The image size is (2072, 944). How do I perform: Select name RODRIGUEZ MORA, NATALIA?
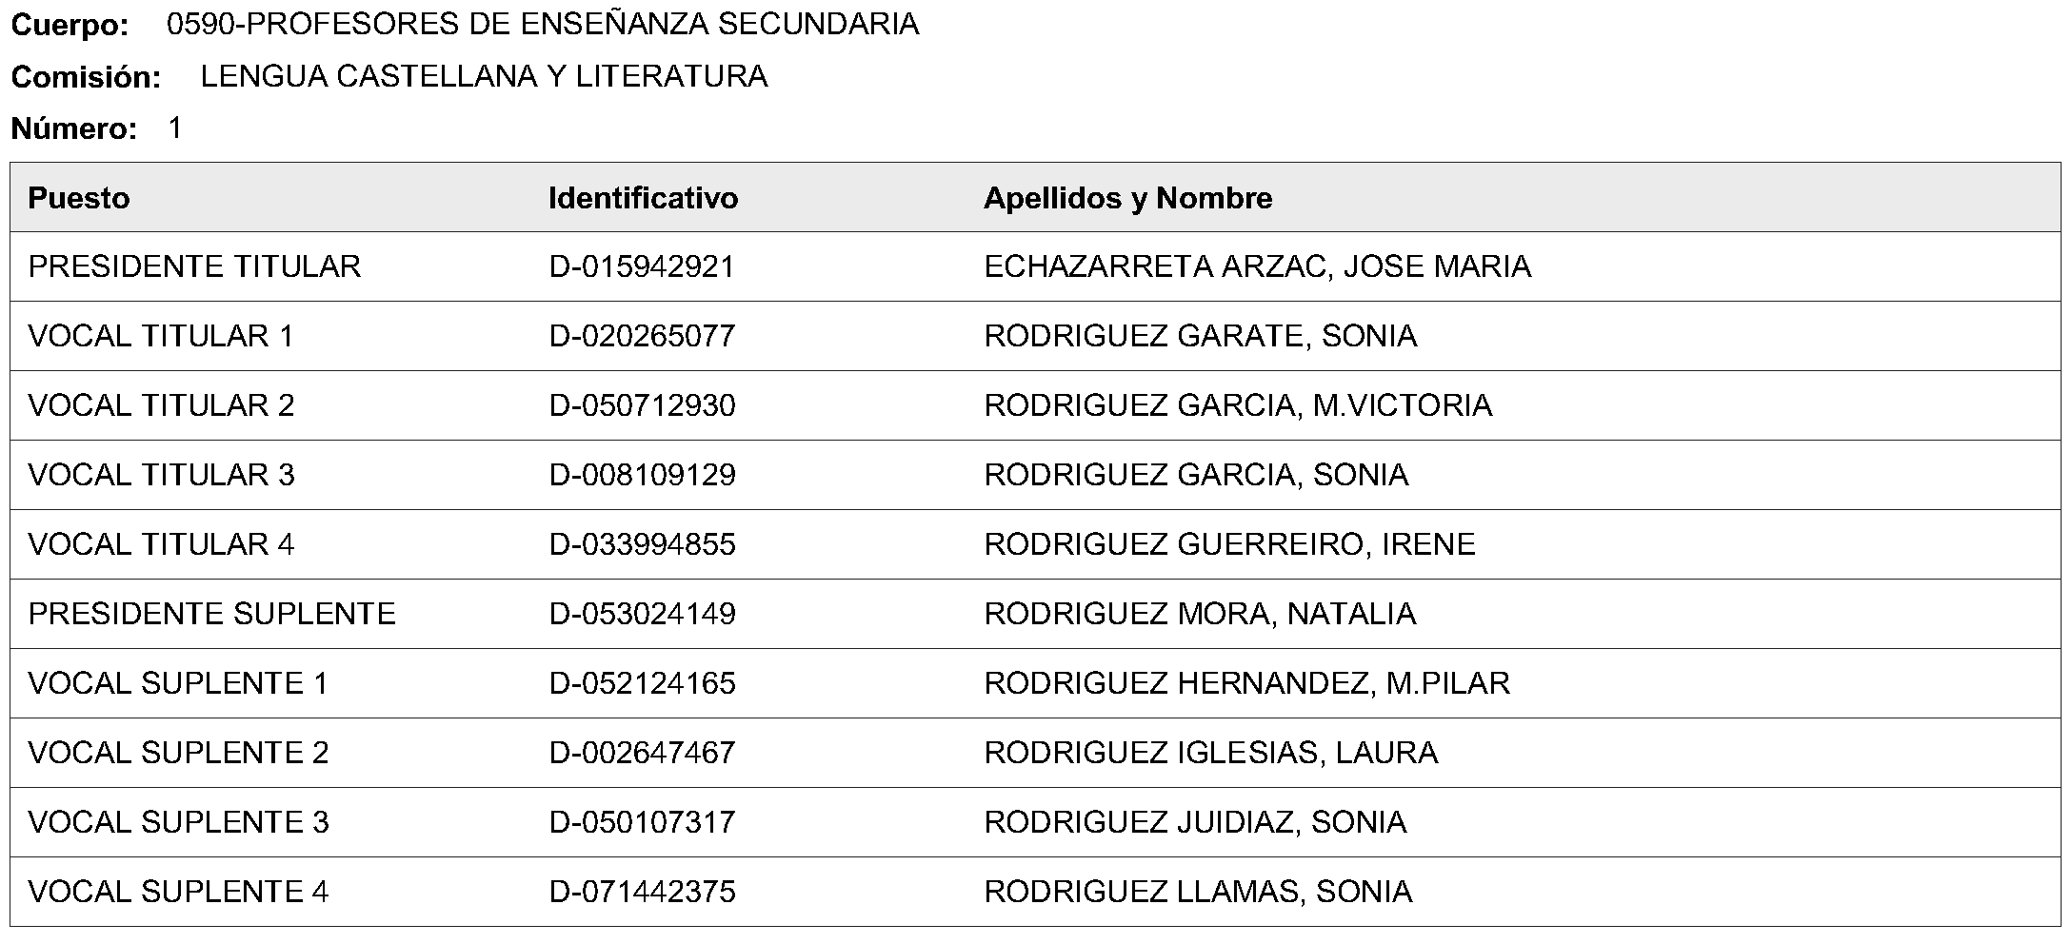(1200, 614)
